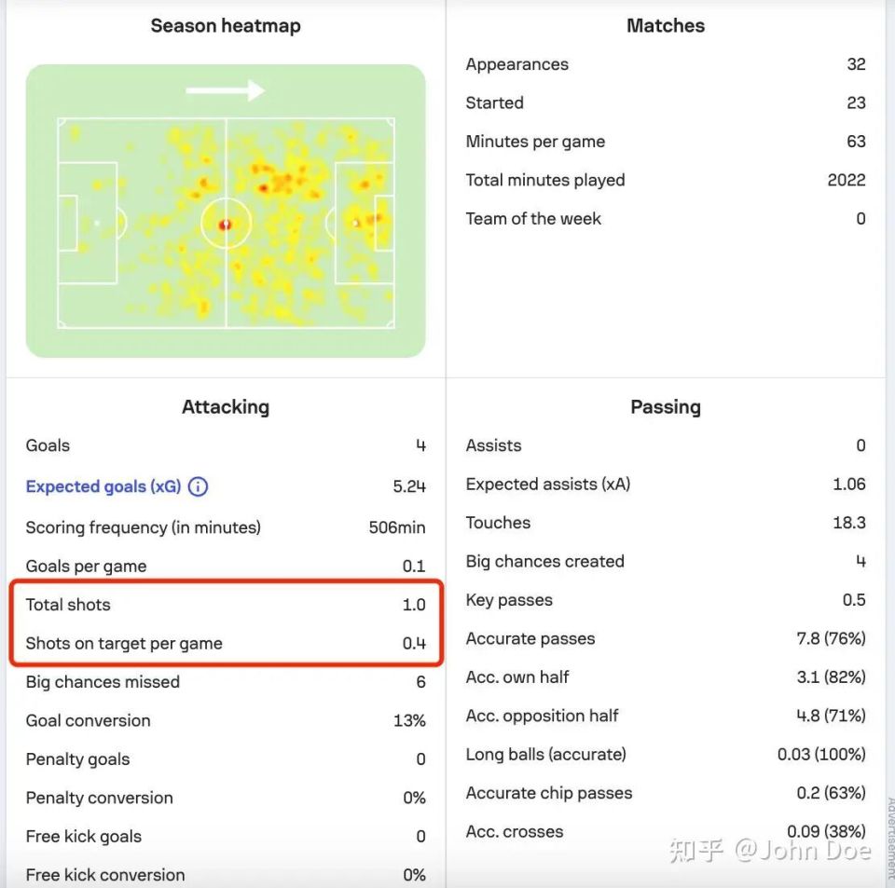
Task: Click the Expected assists (xA) label
Action: [548, 485]
